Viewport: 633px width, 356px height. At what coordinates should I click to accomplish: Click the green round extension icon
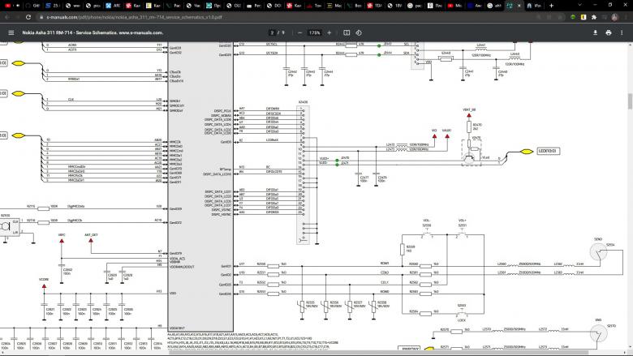pyautogui.click(x=573, y=17)
